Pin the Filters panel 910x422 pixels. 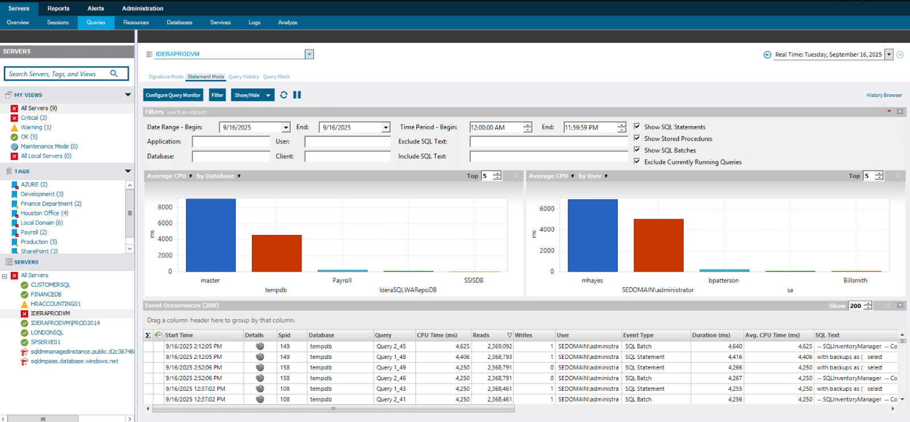[889, 112]
